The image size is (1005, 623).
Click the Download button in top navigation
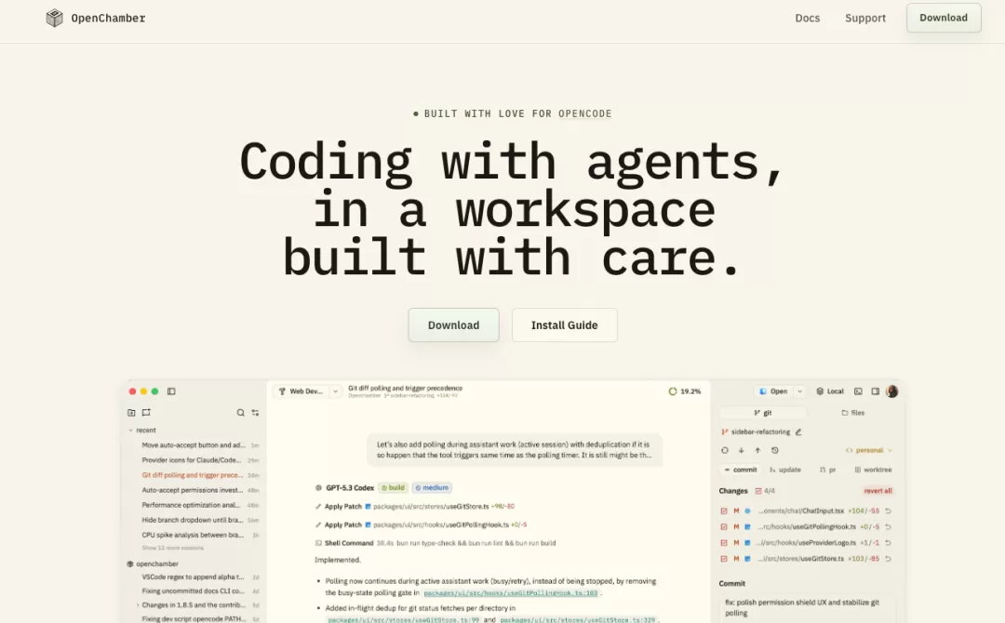point(944,18)
